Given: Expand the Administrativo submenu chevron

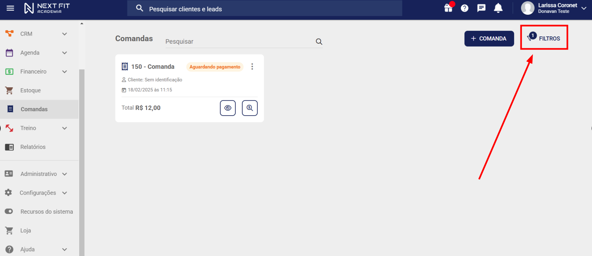Looking at the screenshot, I should (65, 174).
